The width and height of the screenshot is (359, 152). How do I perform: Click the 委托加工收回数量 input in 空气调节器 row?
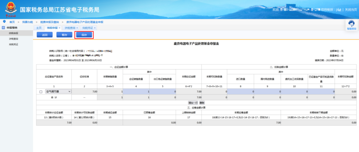294,91
